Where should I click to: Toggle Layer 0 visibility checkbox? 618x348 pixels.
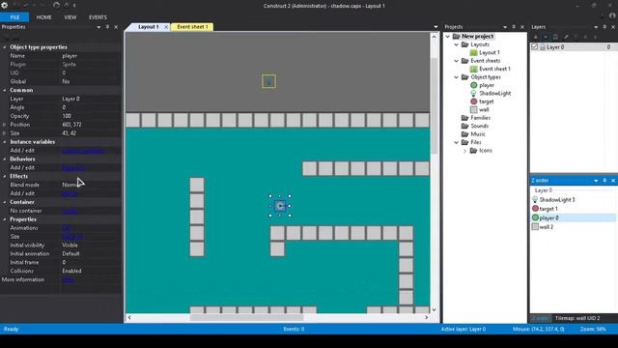pyautogui.click(x=534, y=47)
